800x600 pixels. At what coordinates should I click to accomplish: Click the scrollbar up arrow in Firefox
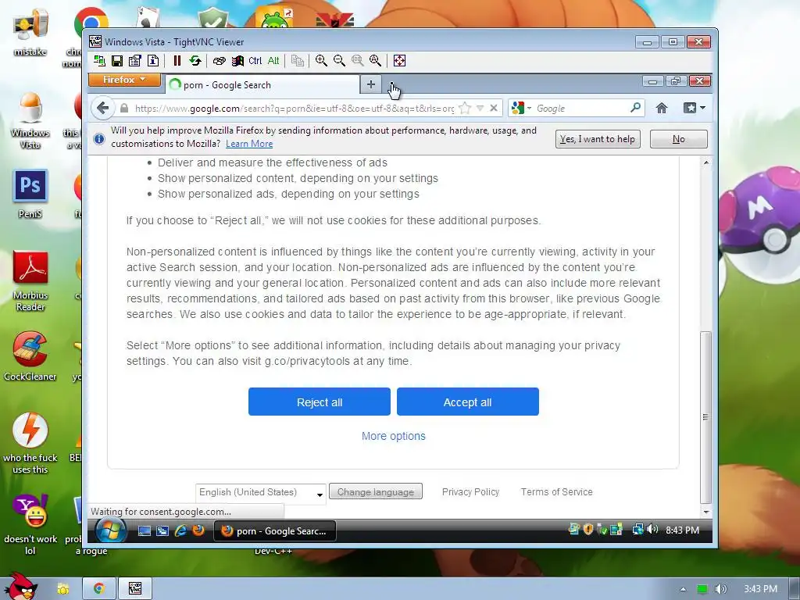point(706,162)
